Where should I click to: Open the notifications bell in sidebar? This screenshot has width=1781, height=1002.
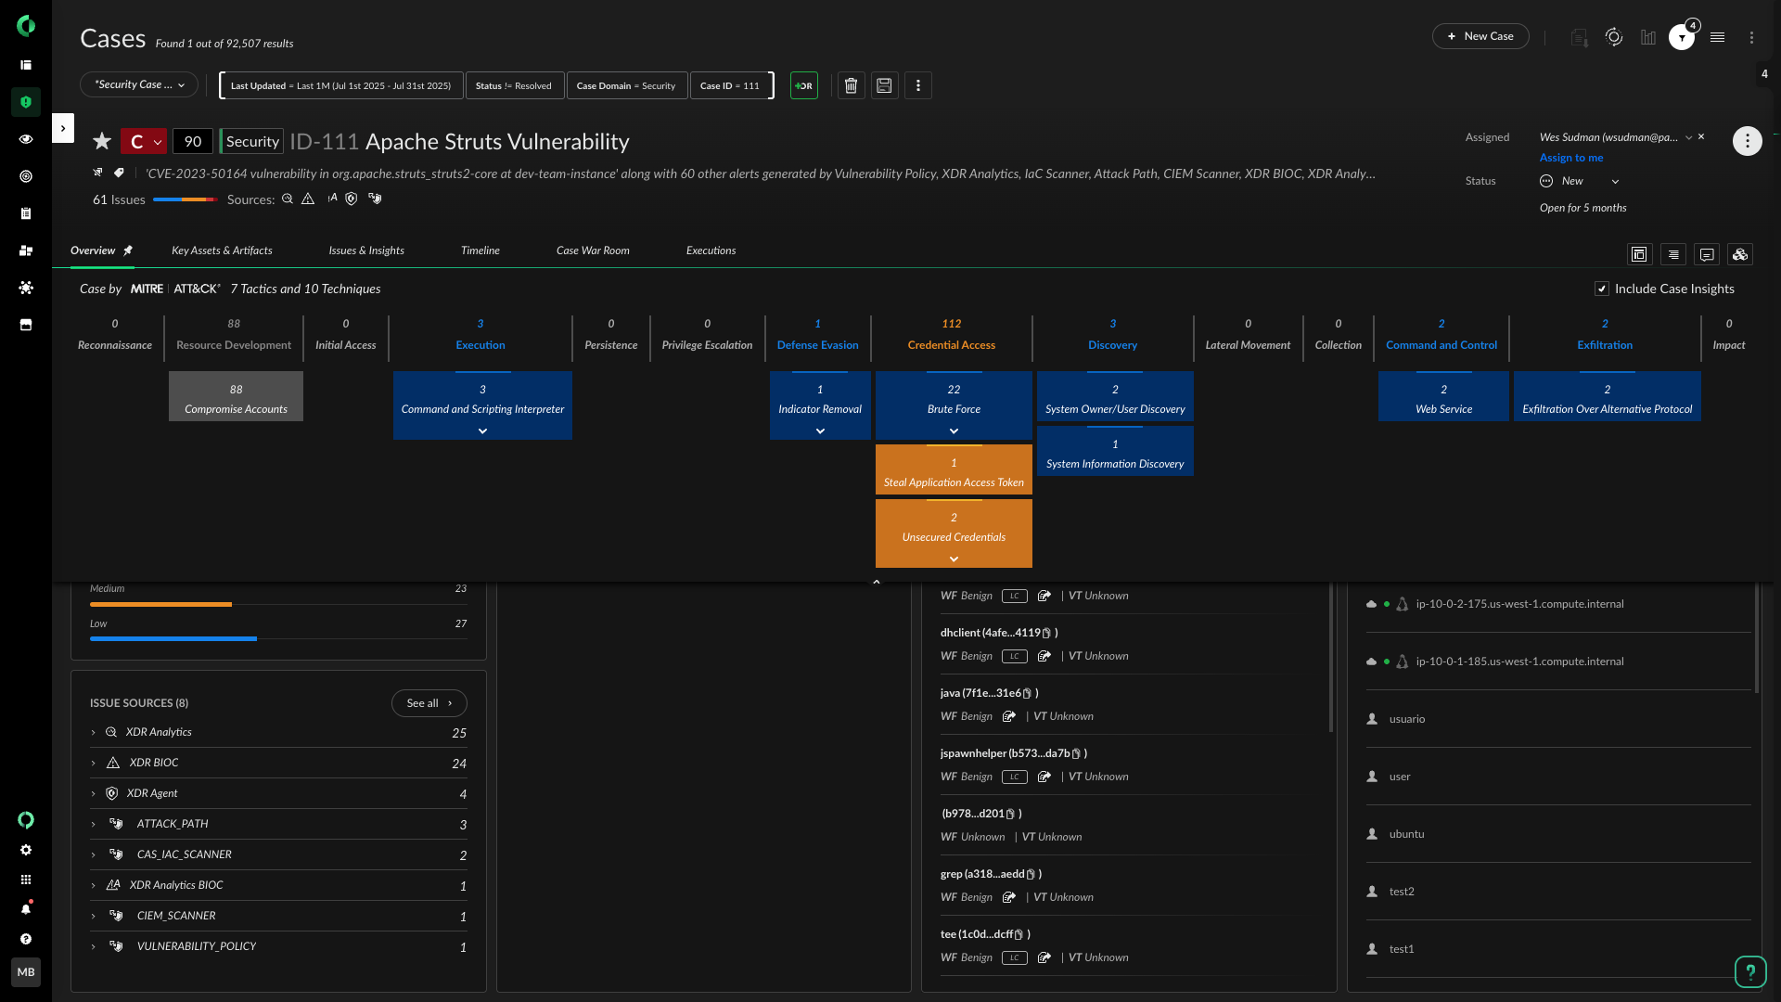click(x=26, y=909)
